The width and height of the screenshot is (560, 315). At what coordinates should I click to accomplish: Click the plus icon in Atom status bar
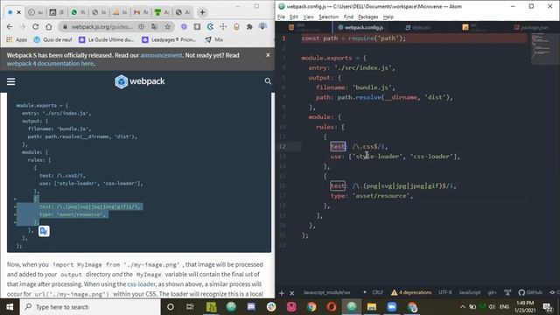point(282,293)
